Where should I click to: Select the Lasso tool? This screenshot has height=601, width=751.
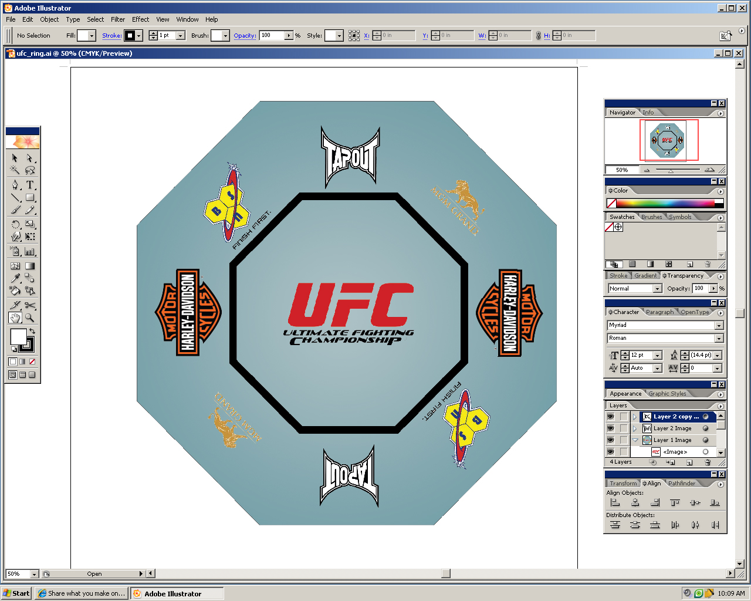[30, 170]
